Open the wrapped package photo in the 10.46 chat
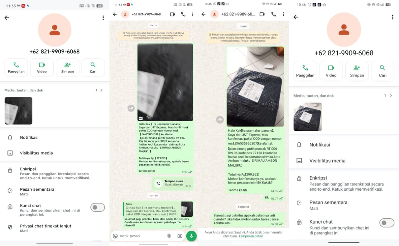Screen dimensions: 399x246 pyautogui.click(x=255, y=86)
